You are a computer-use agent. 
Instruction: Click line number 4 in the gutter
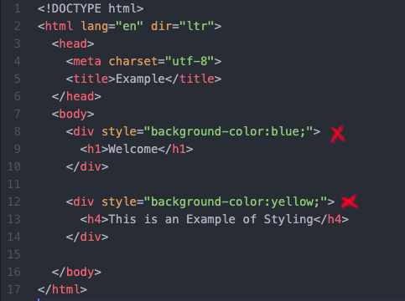tap(18, 61)
